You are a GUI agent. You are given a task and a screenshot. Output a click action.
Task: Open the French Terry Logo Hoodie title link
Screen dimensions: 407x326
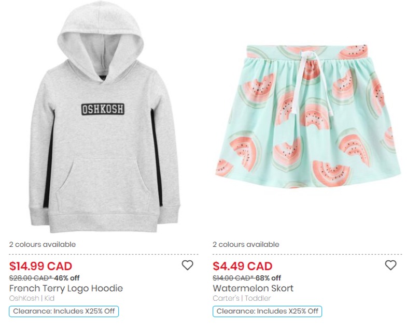coord(66,288)
